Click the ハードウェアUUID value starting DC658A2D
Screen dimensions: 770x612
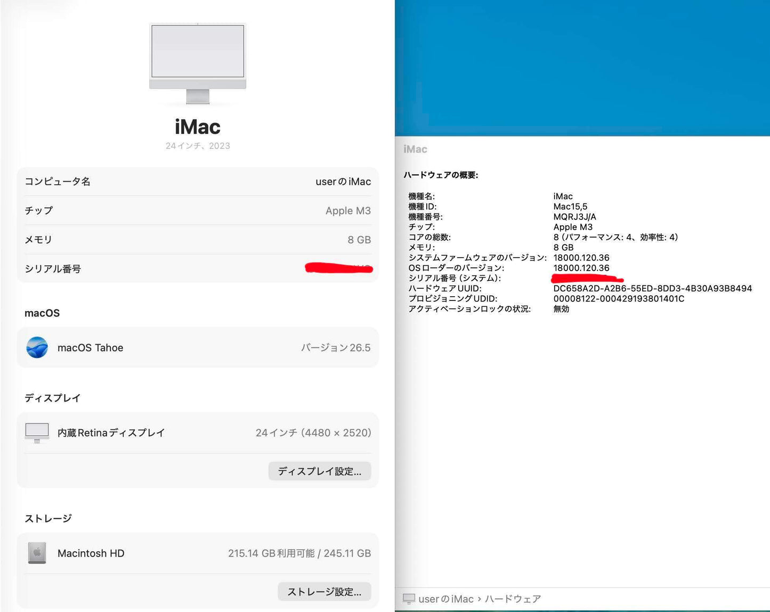click(x=653, y=289)
